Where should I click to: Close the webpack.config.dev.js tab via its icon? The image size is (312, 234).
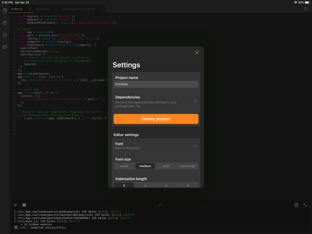click(102, 8)
